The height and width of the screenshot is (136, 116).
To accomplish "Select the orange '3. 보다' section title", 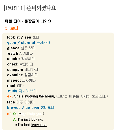I will 12,28.
